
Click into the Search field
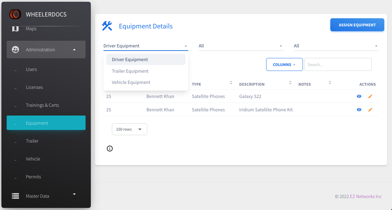point(337,65)
